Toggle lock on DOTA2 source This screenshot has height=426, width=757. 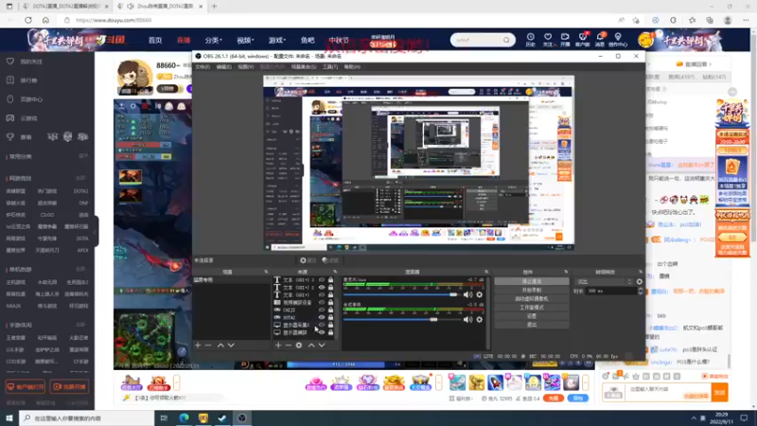click(x=330, y=317)
